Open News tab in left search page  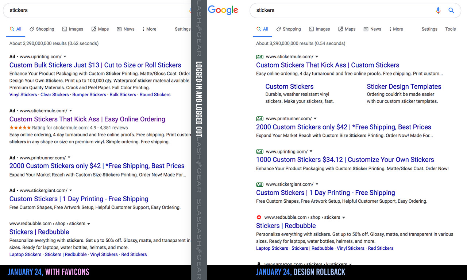[x=126, y=29]
